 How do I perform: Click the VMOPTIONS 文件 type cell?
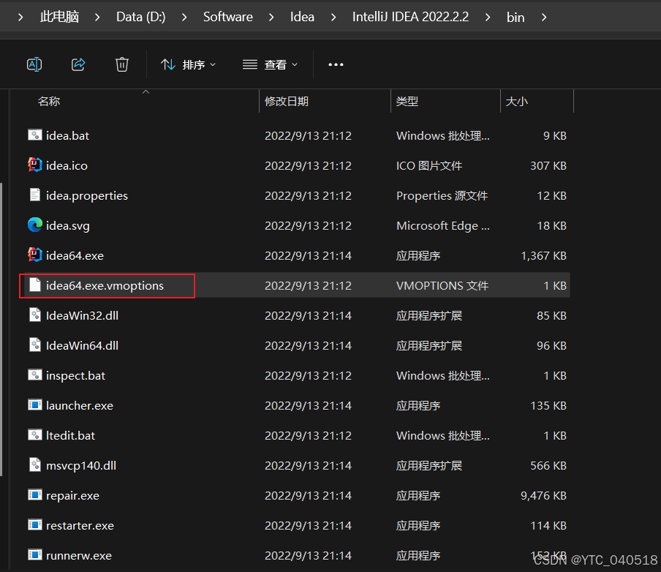[x=442, y=285]
